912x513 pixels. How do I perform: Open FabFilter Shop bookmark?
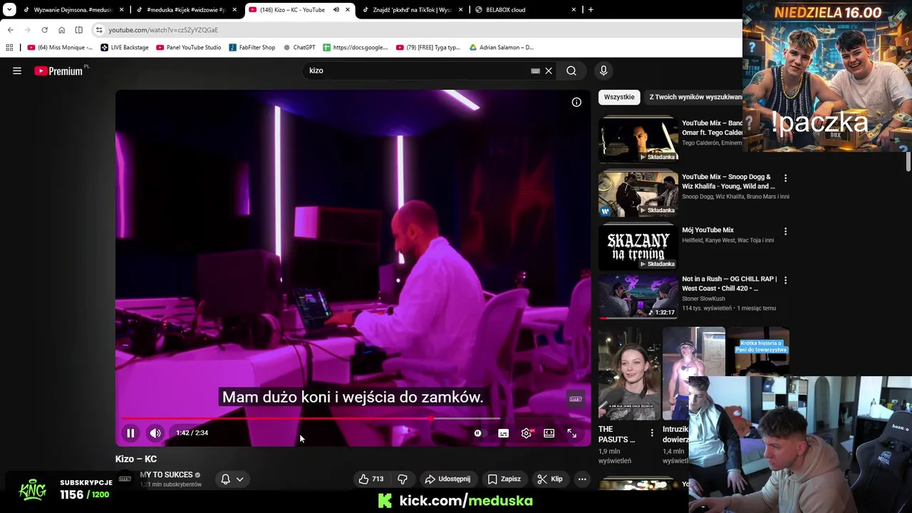tap(252, 48)
